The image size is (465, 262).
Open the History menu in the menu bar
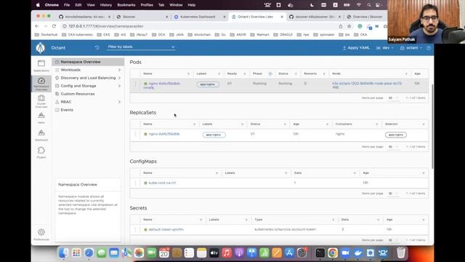pos(106,5)
